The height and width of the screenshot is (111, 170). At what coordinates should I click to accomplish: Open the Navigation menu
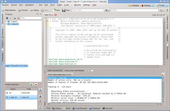30,5
